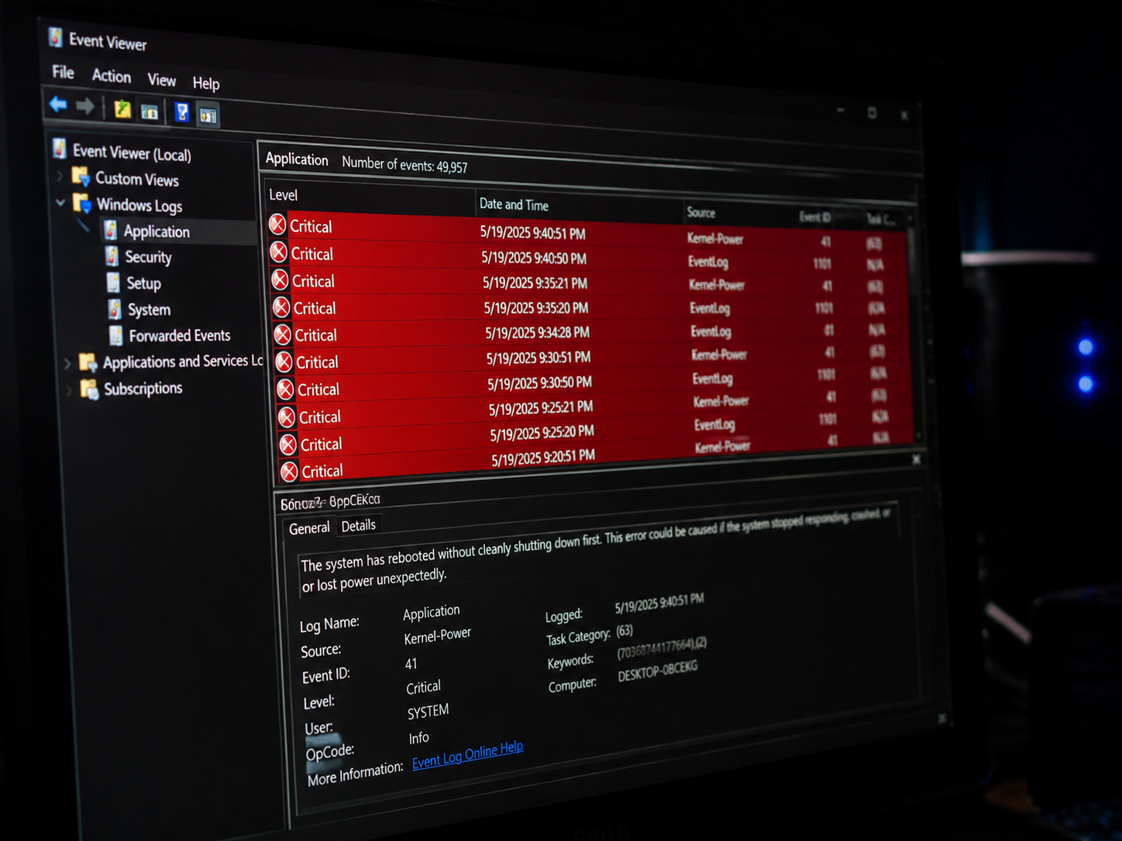1122x841 pixels.
Task: Click the 1101 Event ID cell in the 9:40:50 PM row
Action: click(x=822, y=264)
